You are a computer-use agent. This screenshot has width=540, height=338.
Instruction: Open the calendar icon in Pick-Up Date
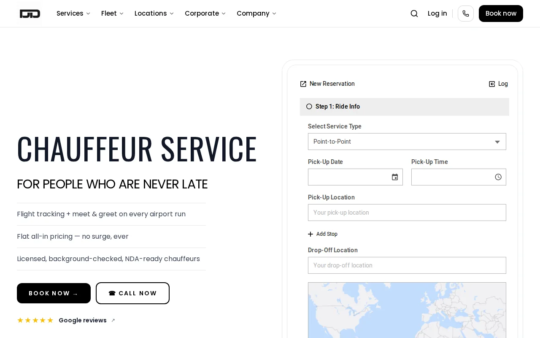click(x=395, y=177)
